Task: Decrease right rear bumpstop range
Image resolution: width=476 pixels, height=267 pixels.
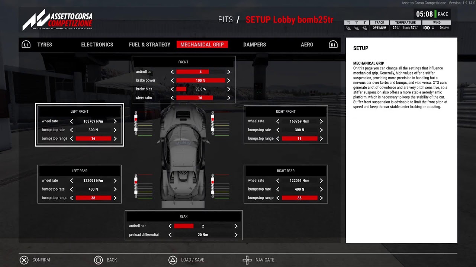Action: (x=278, y=198)
